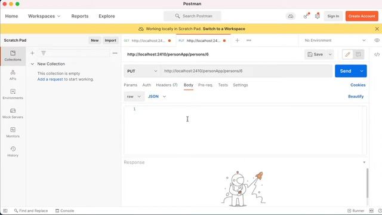Click the Search Postman field
This screenshot has width=382, height=215.
192,16
